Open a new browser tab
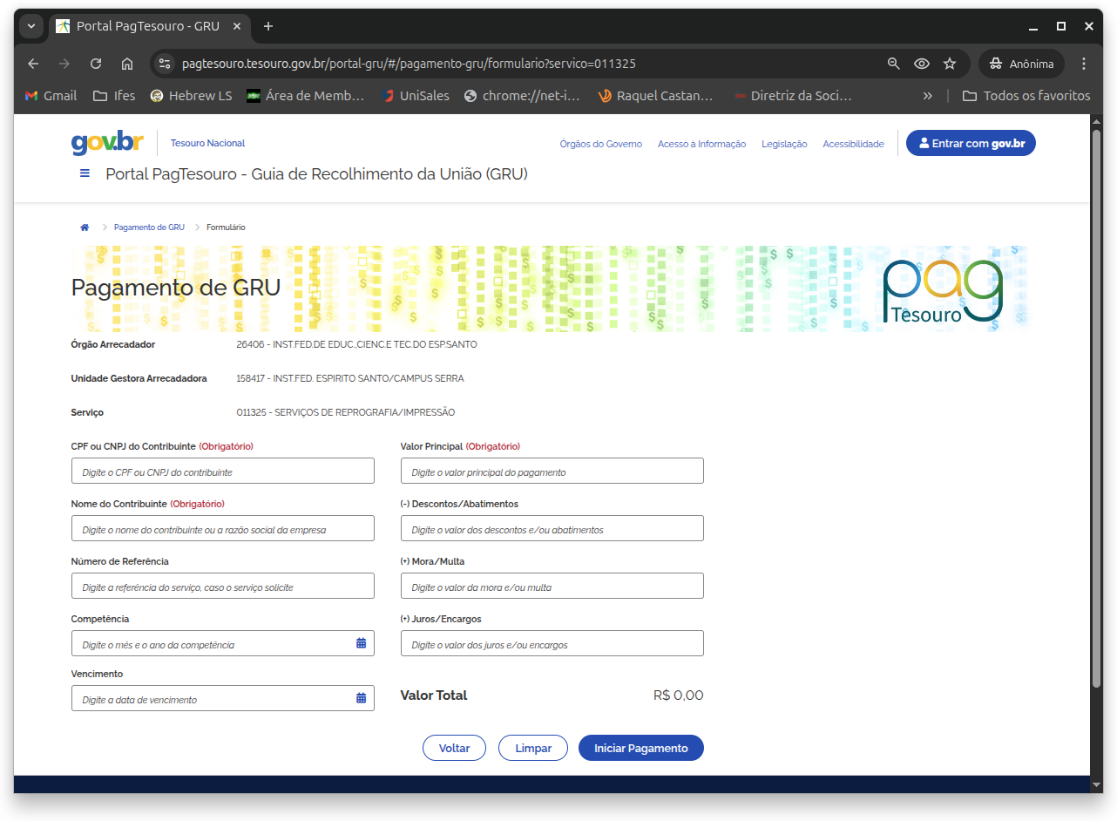Image resolution: width=1117 pixels, height=821 pixels. point(268,26)
